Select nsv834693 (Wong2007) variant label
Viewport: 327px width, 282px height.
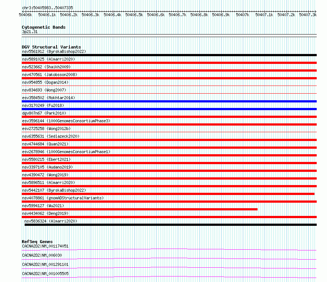coord(44,90)
